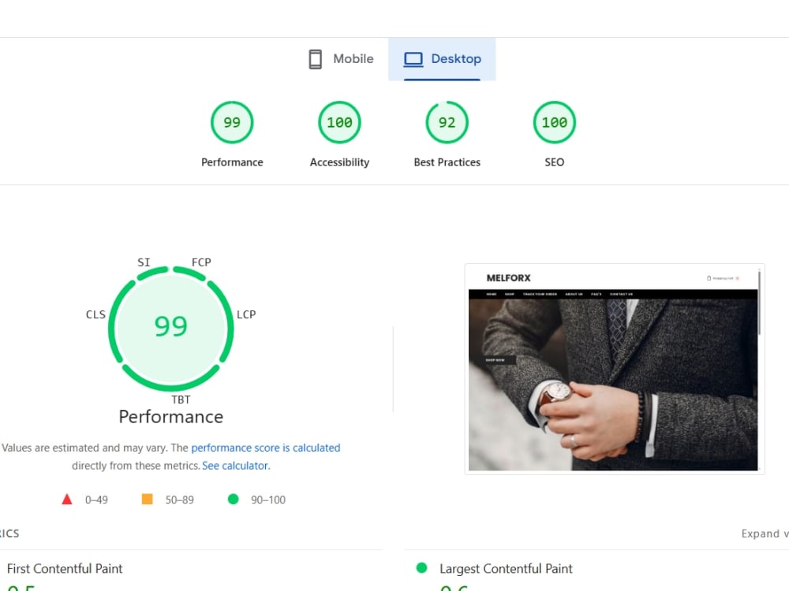
Task: Click the CLS metric label on gauge
Action: (95, 314)
